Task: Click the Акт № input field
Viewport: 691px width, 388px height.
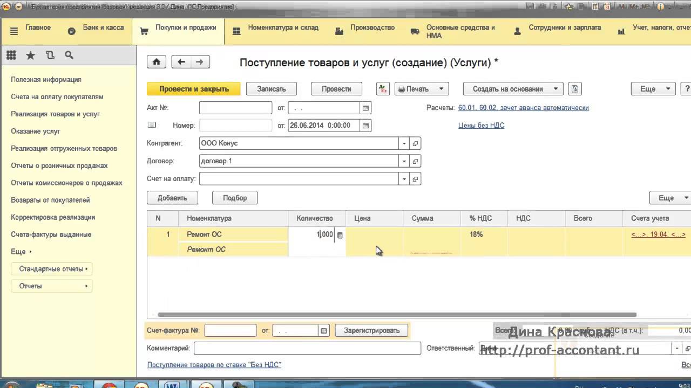Action: coord(235,108)
